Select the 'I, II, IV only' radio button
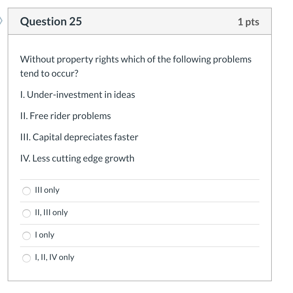The image size is (293, 293). tap(26, 258)
